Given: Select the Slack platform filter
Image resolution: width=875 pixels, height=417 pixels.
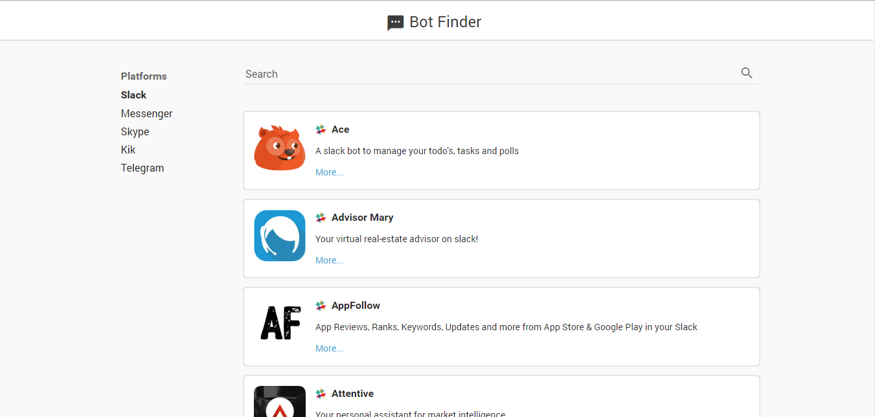Looking at the screenshot, I should coord(133,95).
